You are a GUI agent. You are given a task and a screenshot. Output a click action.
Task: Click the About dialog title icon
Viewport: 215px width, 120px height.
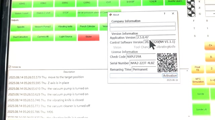coord(111,15)
